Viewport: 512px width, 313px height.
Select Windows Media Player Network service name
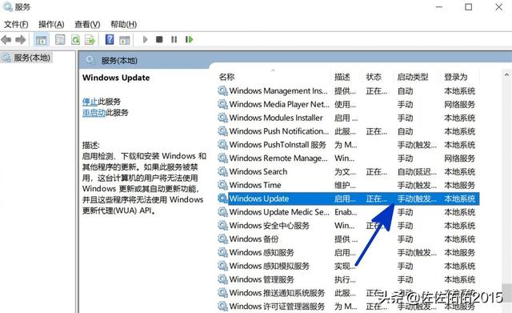[279, 104]
